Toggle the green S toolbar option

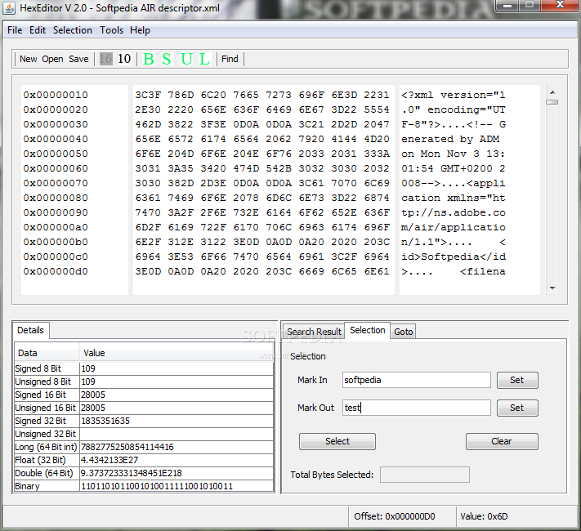point(167,59)
